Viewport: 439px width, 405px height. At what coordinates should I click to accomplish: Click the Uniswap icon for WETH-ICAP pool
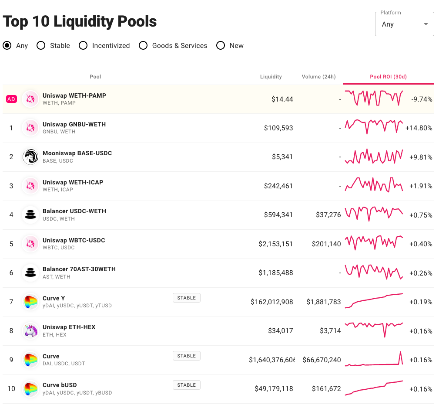(x=30, y=186)
